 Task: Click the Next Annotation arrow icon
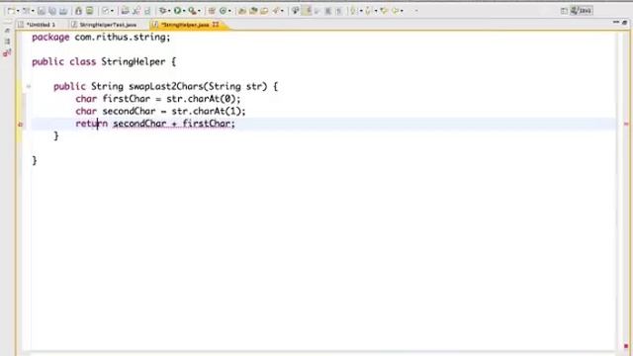353,11
